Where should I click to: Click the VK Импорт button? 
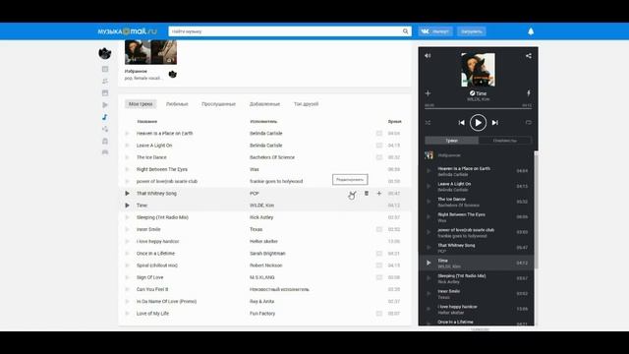click(x=435, y=31)
